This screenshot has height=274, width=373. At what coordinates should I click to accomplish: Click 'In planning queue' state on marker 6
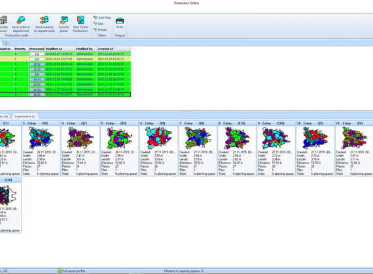166,174
